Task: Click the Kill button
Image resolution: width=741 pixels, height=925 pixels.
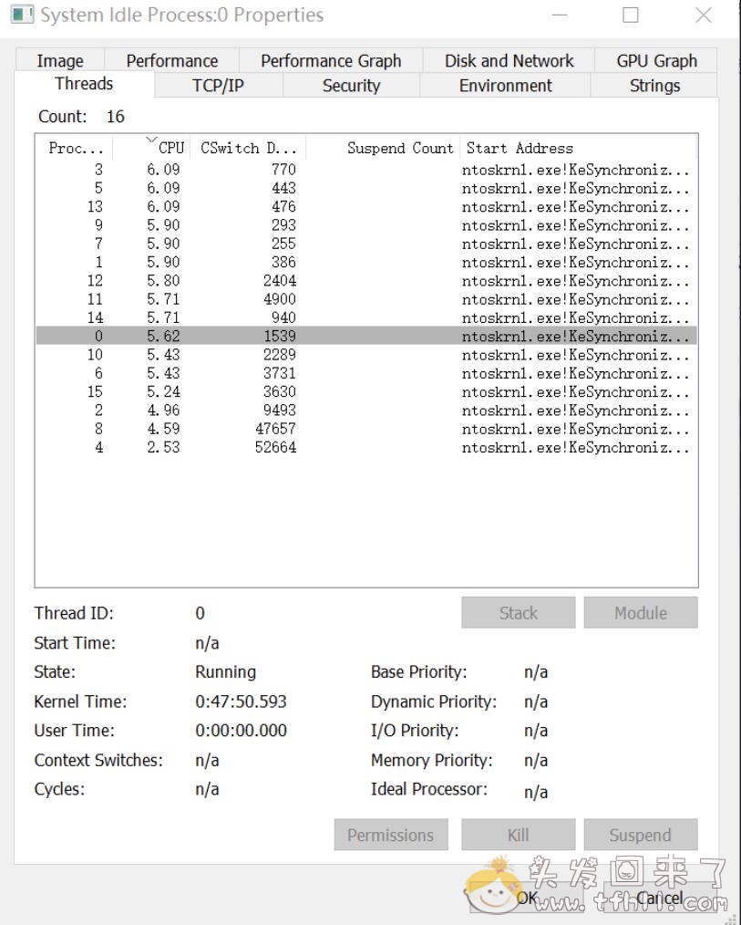Action: pos(518,835)
